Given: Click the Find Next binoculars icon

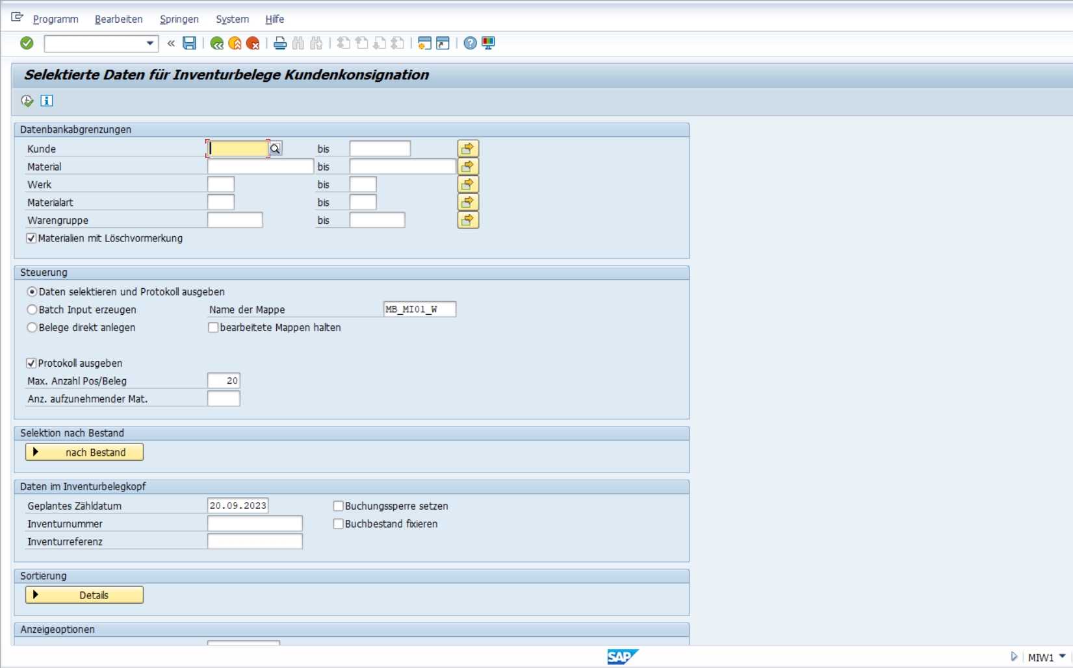Looking at the screenshot, I should tap(317, 43).
